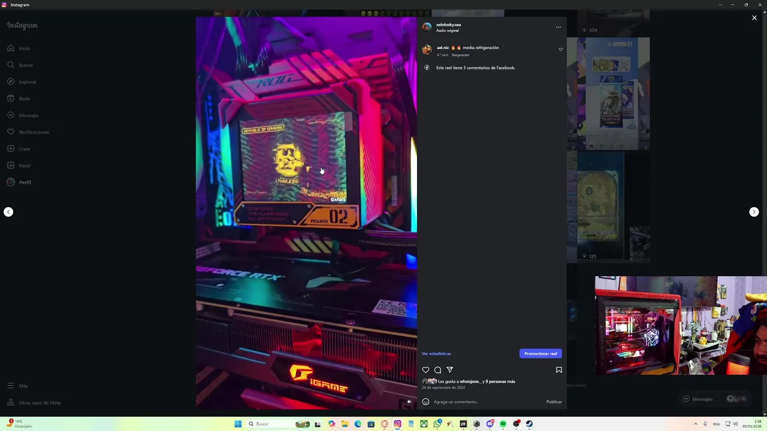Screen dimensions: 767x431
Task: Open Panel in the sidebar
Action: [19, 165]
